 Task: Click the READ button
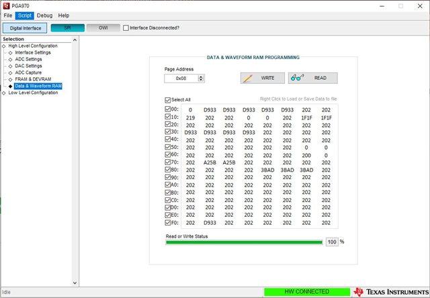click(313, 78)
